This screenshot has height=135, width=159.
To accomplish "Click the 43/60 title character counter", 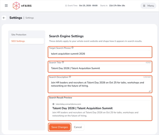I will (x=148, y=63).
